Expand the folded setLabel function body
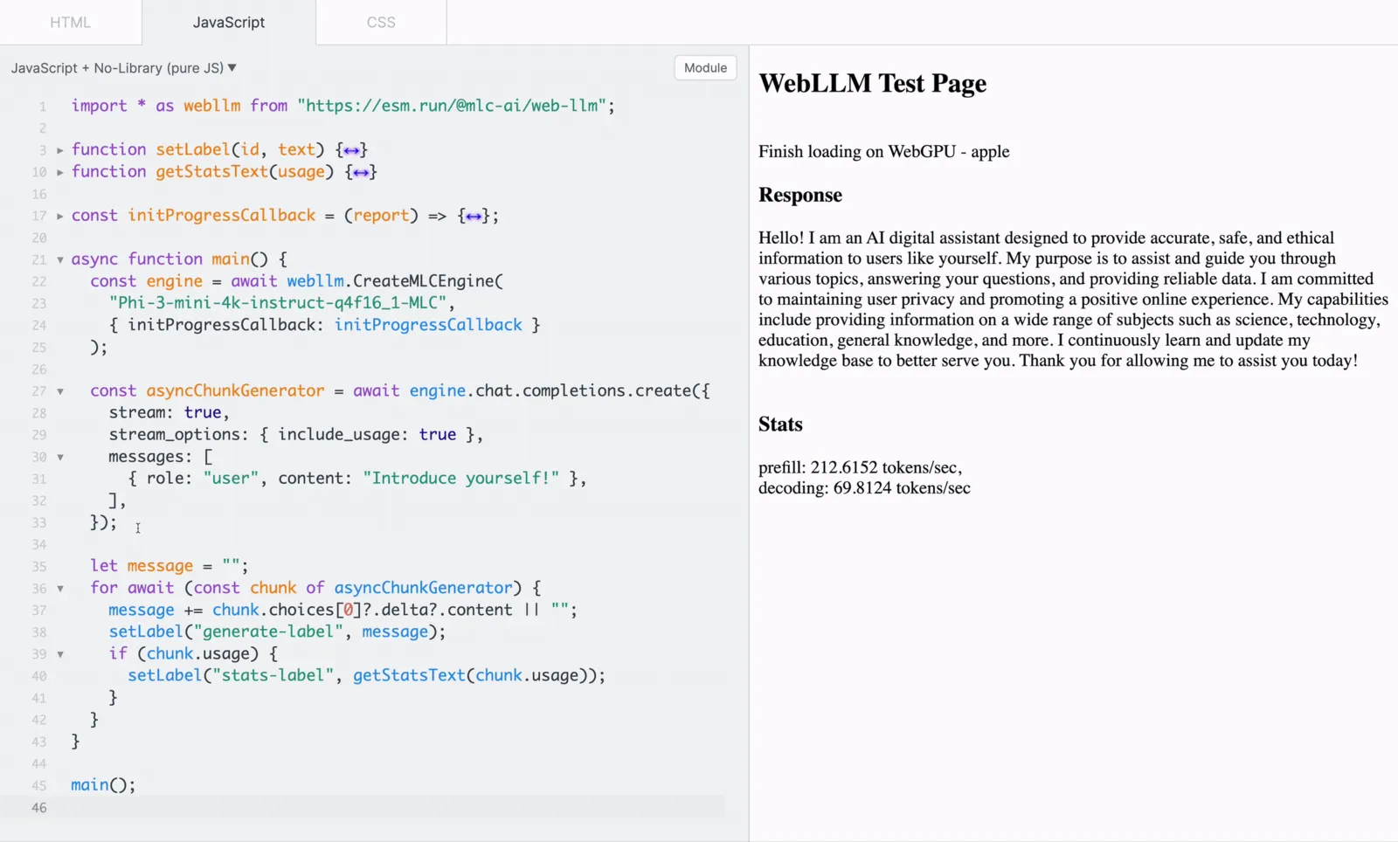Viewport: 1398px width, 842px height. tap(351, 150)
